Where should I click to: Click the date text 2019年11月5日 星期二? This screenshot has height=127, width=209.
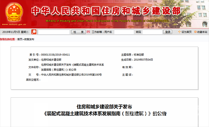(15, 32)
